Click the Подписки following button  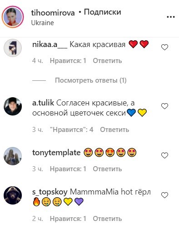point(102,12)
